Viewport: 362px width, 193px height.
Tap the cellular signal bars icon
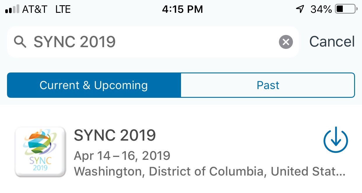(12, 9)
